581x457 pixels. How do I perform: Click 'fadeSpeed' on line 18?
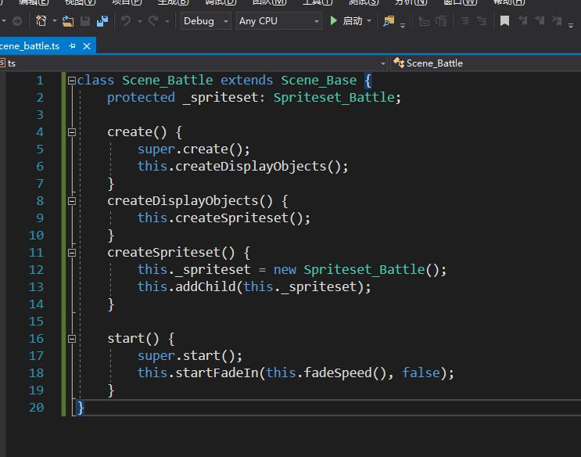pos(338,372)
